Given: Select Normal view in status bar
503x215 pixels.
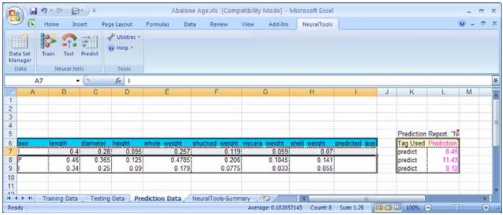Looking at the screenshot, I should pos(379,208).
